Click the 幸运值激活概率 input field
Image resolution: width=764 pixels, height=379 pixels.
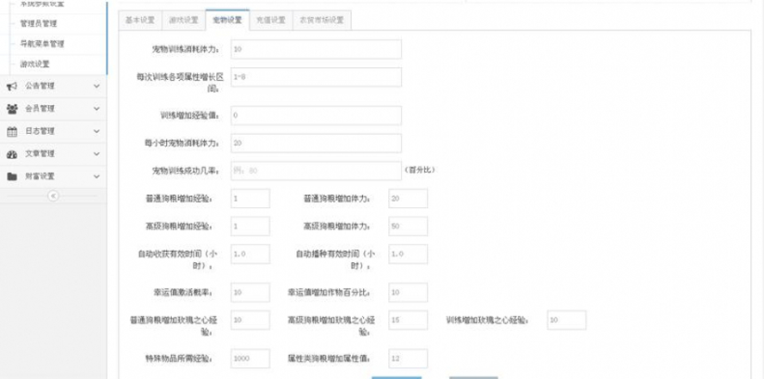click(x=250, y=292)
